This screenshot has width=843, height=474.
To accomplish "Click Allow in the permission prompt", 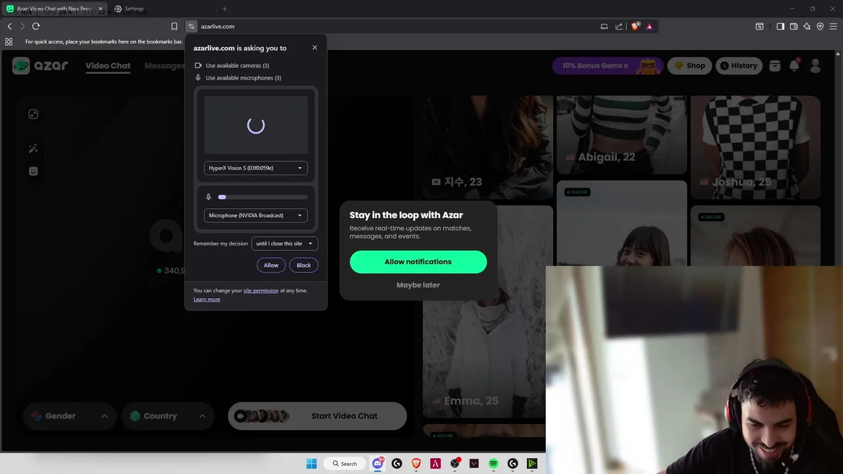I will point(271,265).
